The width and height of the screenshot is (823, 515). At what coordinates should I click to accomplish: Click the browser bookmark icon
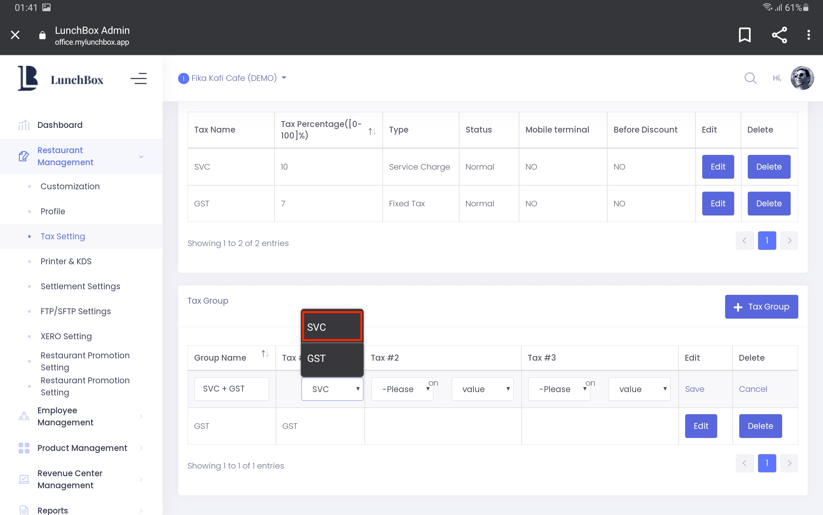point(744,35)
